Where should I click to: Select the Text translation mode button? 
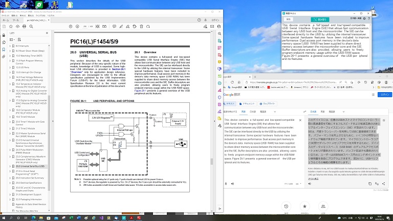(230, 103)
